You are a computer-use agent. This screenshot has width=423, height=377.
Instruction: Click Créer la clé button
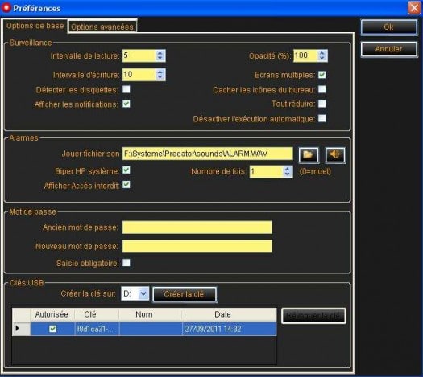coord(184,294)
